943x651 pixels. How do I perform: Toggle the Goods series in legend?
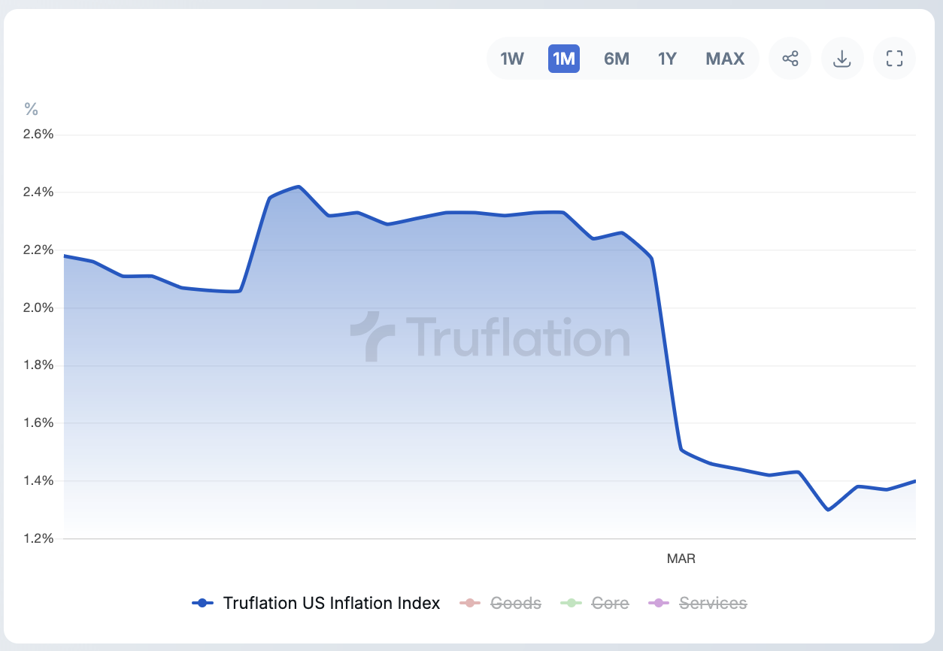pos(515,603)
